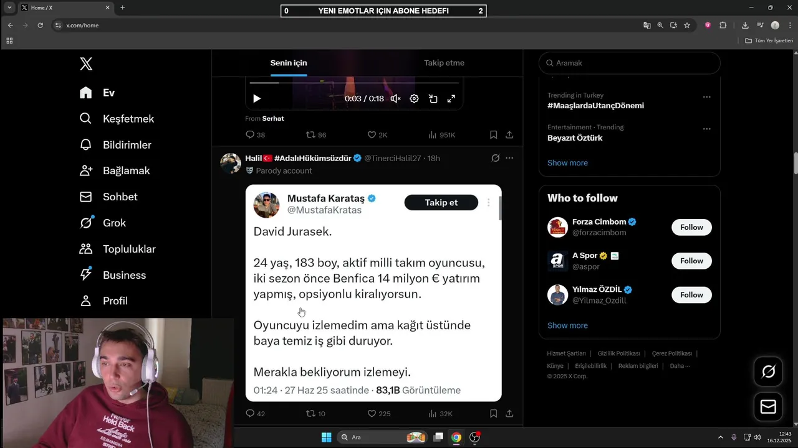Bookmark Halil's post
The image size is (798, 448).
click(493, 413)
